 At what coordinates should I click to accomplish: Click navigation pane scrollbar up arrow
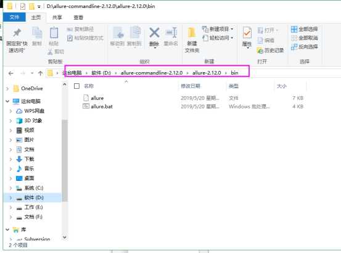pos(65,85)
